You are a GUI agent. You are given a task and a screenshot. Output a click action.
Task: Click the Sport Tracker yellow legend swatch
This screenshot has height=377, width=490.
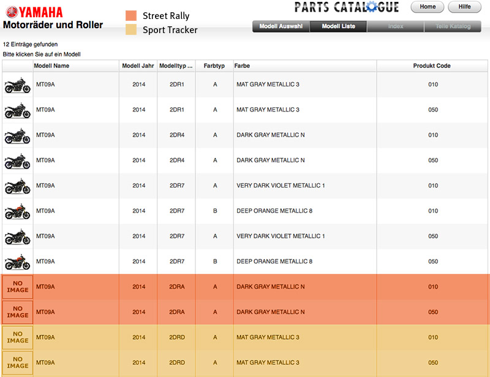click(131, 29)
